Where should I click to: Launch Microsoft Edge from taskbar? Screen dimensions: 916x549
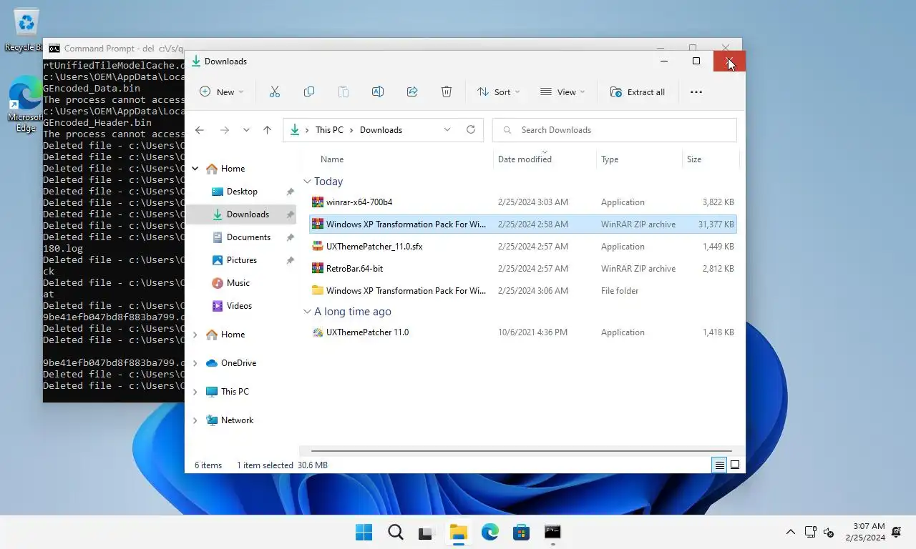(489, 532)
